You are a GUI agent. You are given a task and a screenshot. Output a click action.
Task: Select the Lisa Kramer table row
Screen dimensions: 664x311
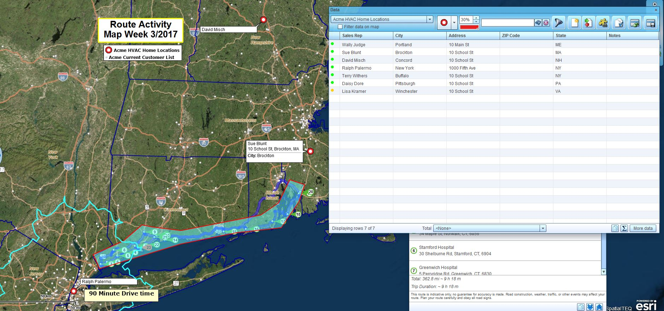coord(354,91)
